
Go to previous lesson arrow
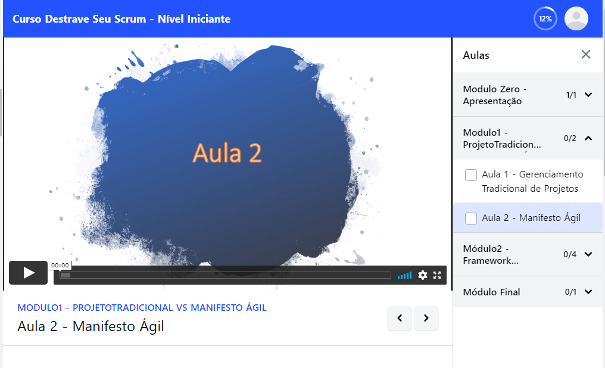click(400, 319)
